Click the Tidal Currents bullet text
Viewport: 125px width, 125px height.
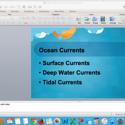click(62, 82)
